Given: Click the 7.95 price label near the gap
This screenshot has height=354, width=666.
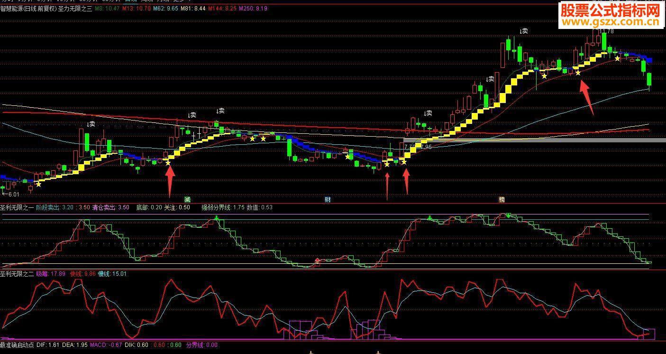Looking at the screenshot, I should click(x=426, y=147).
